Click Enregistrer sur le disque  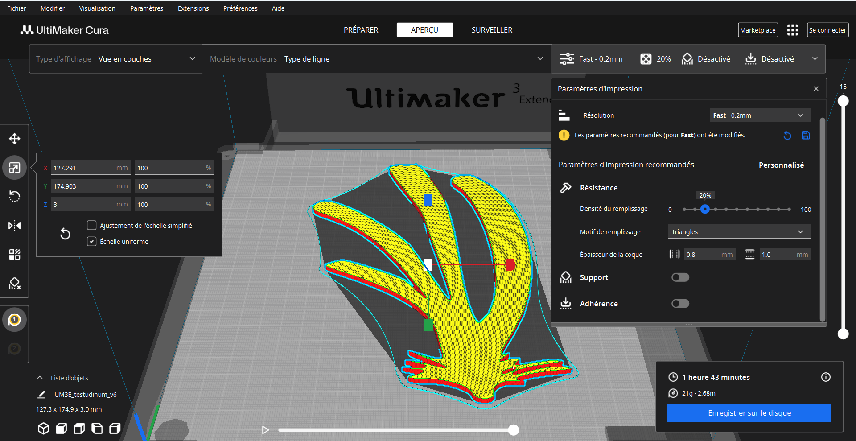[x=749, y=413]
